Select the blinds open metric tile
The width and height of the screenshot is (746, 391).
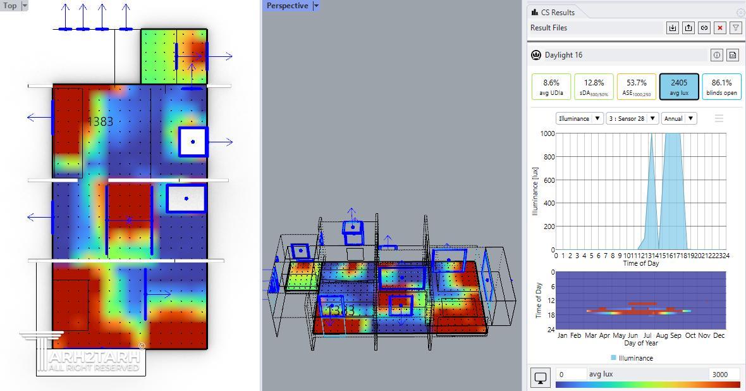[721, 87]
